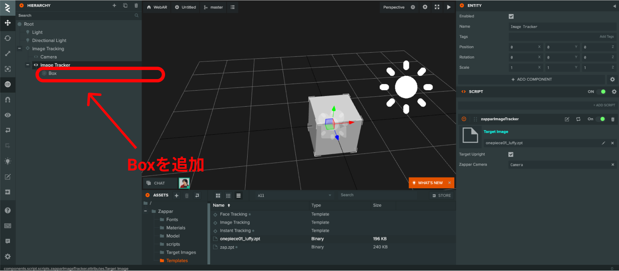Screen dimensions: 619x271
Task: Open editor Settings gear at sidebar bottom
Action: [7, 257]
